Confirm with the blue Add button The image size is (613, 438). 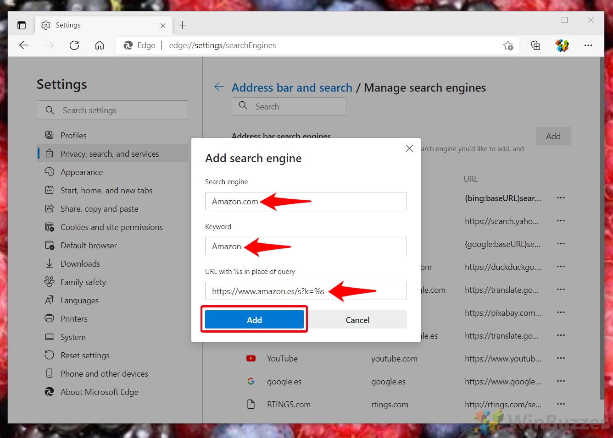[x=254, y=320]
